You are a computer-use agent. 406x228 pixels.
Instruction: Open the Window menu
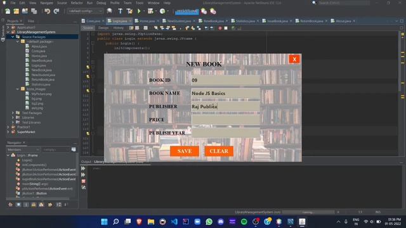(x=154, y=3)
